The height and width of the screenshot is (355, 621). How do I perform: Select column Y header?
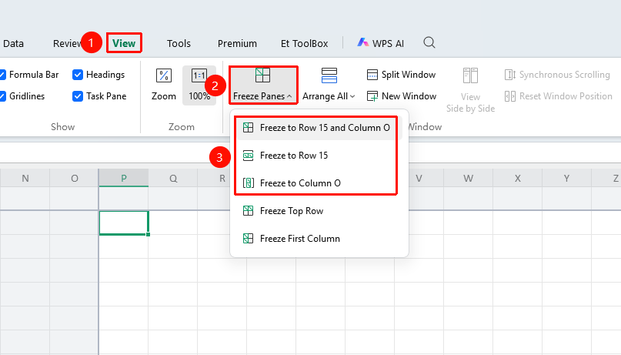pos(566,179)
